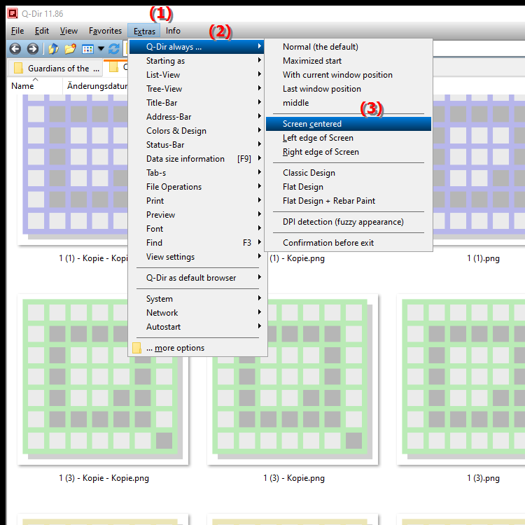Open the view mode dropdown arrow
Screen dimensions: 525x525
[101, 49]
